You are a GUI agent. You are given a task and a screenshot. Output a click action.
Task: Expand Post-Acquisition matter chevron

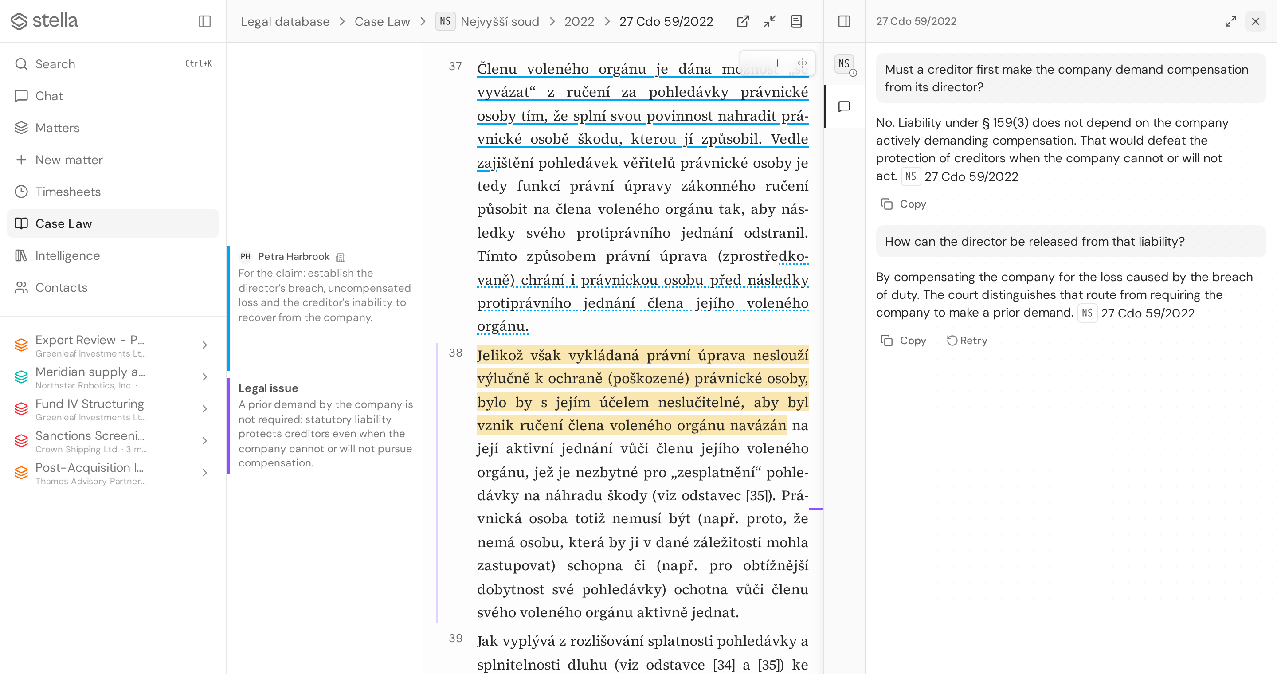coord(205,473)
